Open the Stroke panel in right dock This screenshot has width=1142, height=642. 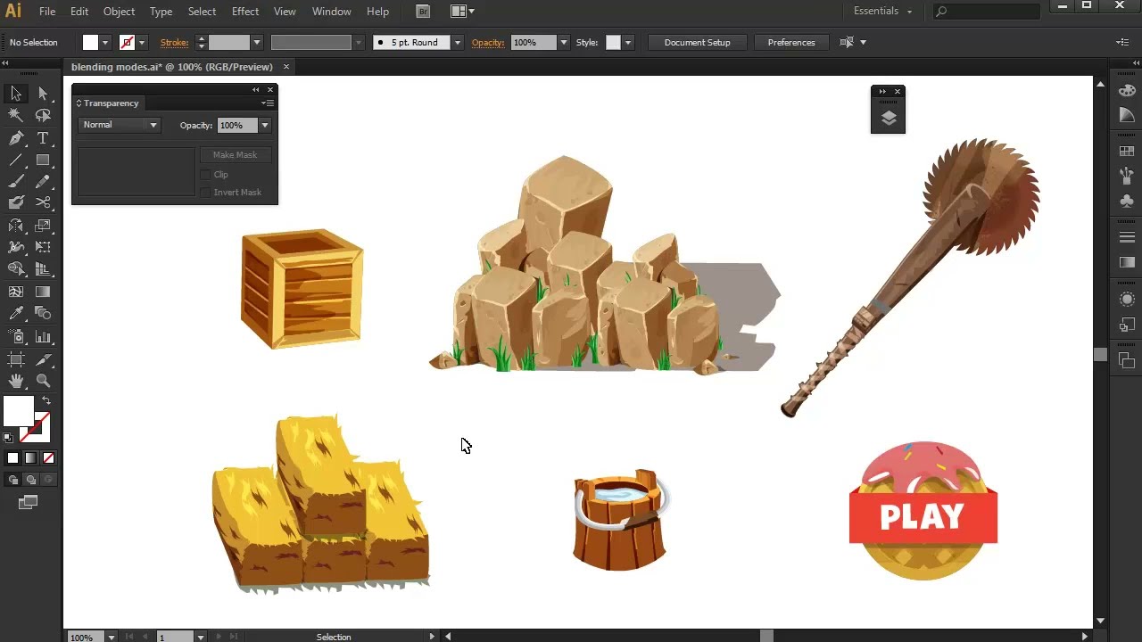tap(1127, 237)
